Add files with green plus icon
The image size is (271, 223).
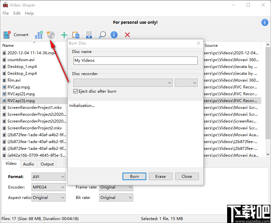[x=64, y=35]
